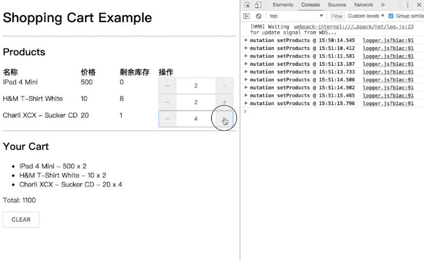Click the iPad 4 Mini price 500
Screen dimensions: 424x261
tap(87, 82)
